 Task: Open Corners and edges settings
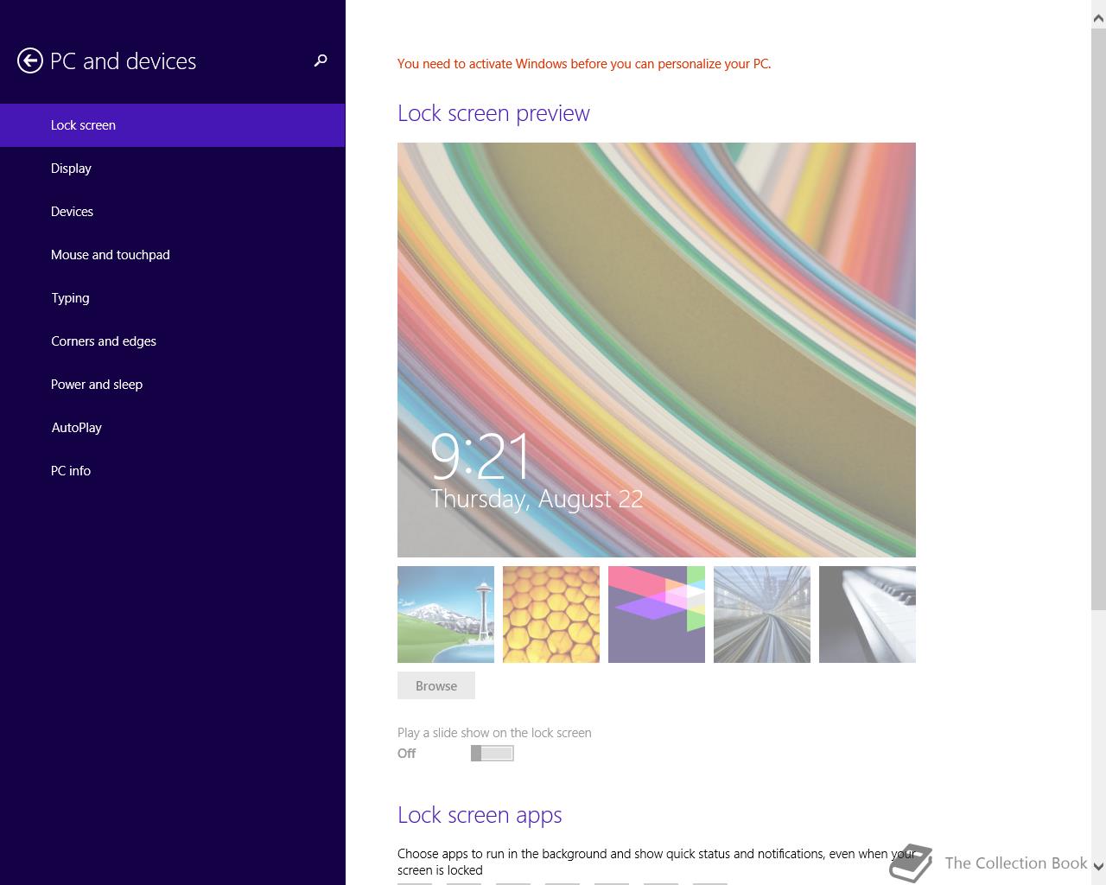173,341
